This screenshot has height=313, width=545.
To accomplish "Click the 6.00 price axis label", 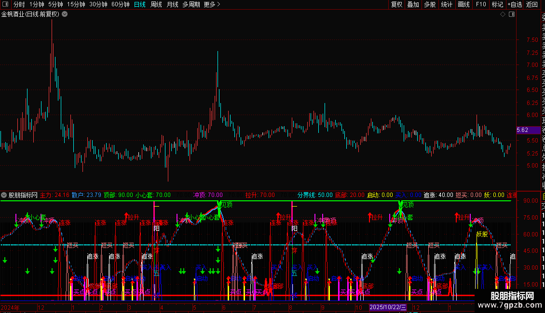I will (532, 115).
